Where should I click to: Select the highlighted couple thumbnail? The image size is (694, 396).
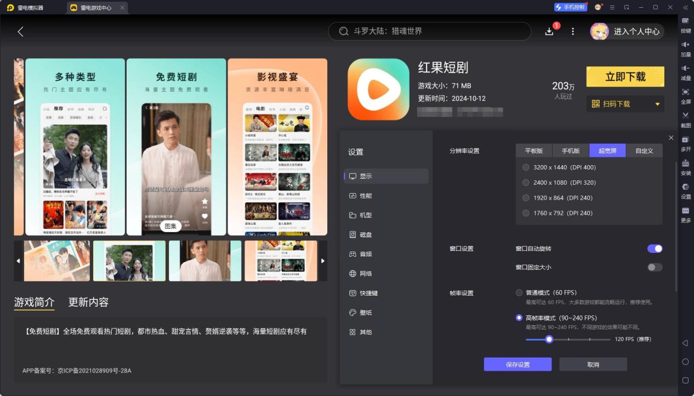click(x=129, y=261)
